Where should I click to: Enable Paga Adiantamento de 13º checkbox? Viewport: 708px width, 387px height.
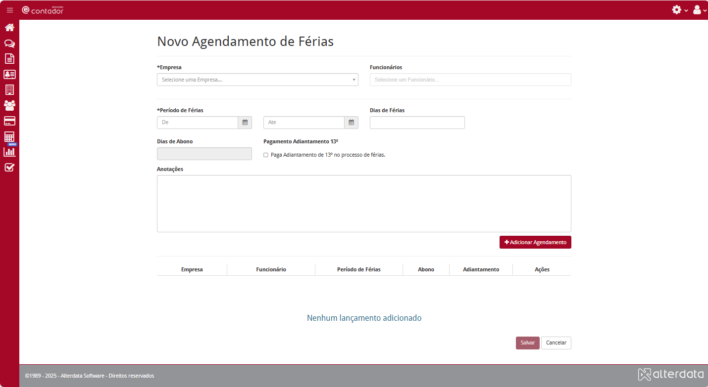pyautogui.click(x=266, y=155)
